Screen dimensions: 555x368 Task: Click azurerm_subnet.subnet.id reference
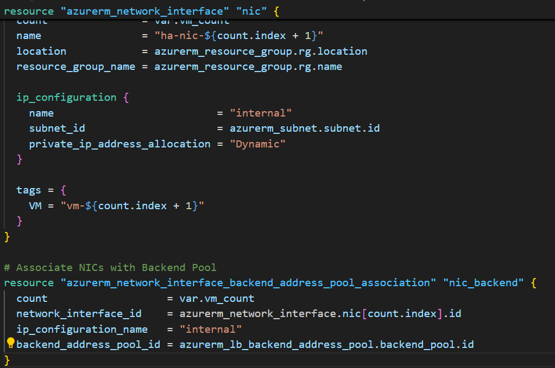[305, 128]
